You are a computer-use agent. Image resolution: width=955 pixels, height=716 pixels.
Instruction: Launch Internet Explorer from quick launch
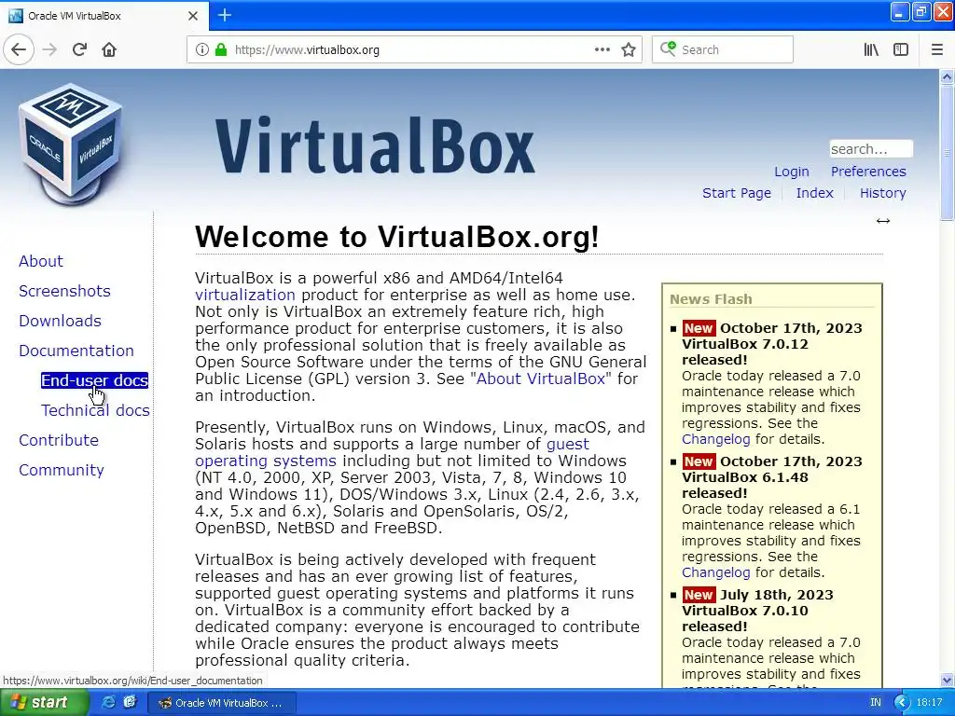pyautogui.click(x=108, y=702)
